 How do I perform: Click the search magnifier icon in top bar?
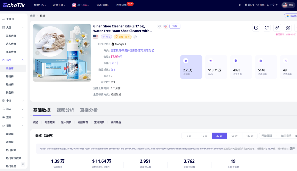coord(240,5)
